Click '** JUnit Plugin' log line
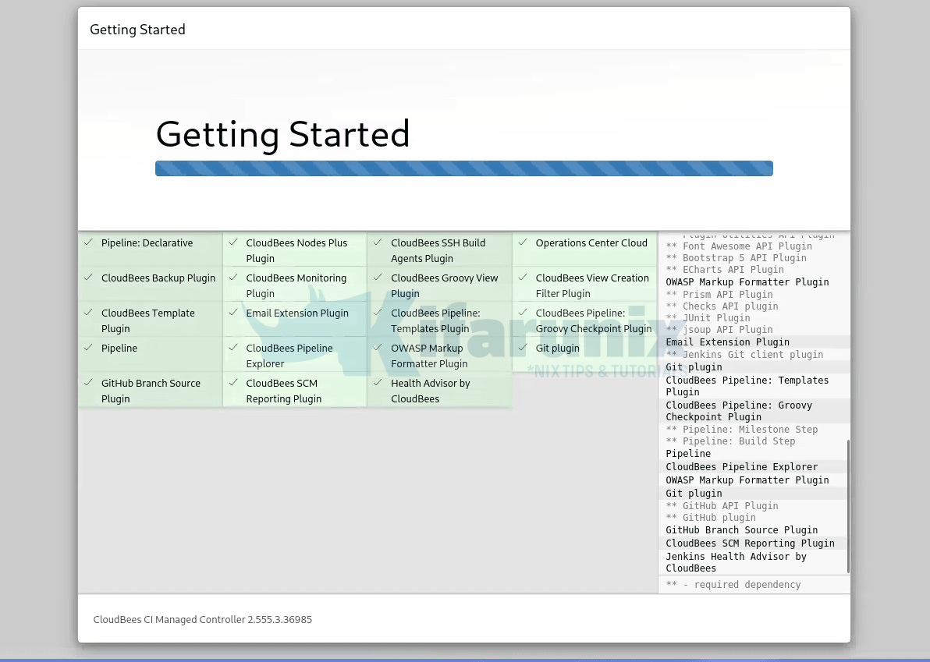Screen dimensions: 930x662 click(x=708, y=318)
